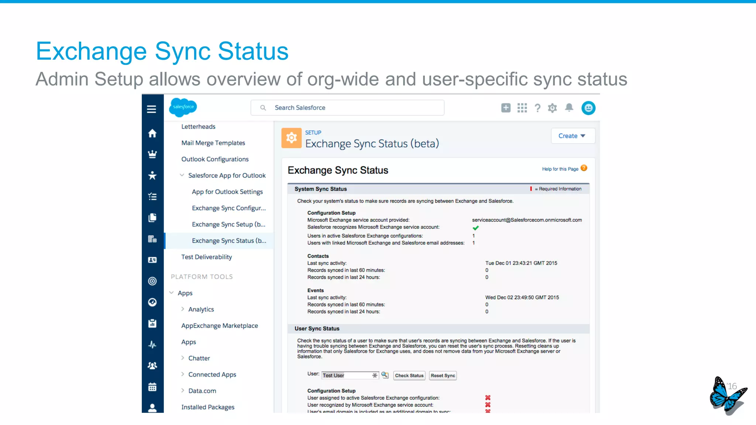Image resolution: width=756 pixels, height=425 pixels.
Task: Click the Reset Sync button
Action: click(443, 376)
